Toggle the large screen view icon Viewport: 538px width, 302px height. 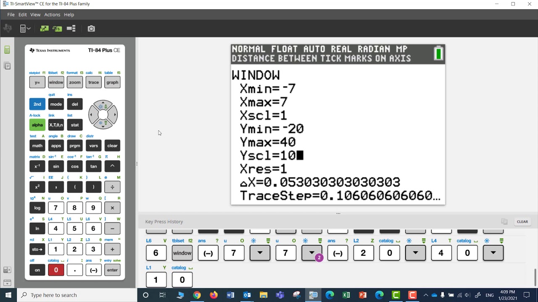[44, 29]
